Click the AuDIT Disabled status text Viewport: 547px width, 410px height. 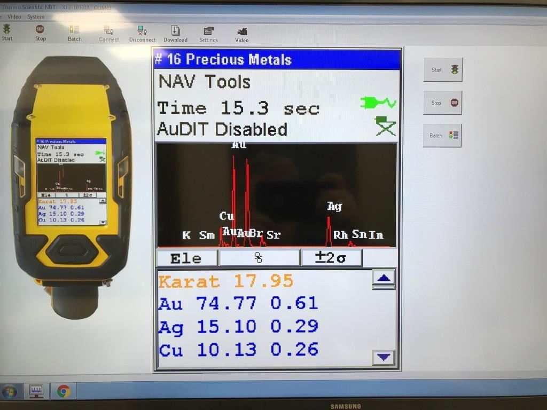click(x=222, y=129)
